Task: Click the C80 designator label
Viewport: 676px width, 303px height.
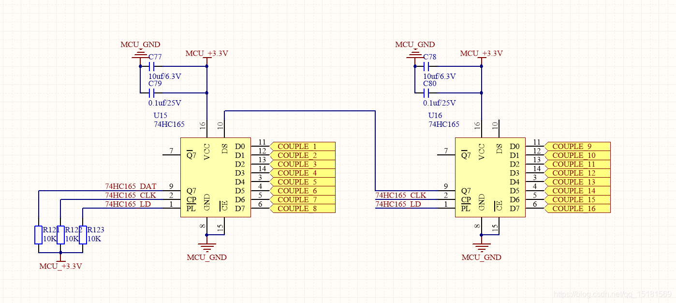Action: coord(430,84)
